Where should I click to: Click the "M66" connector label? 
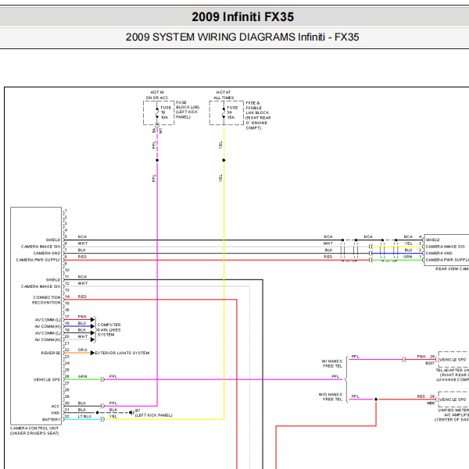point(431,403)
